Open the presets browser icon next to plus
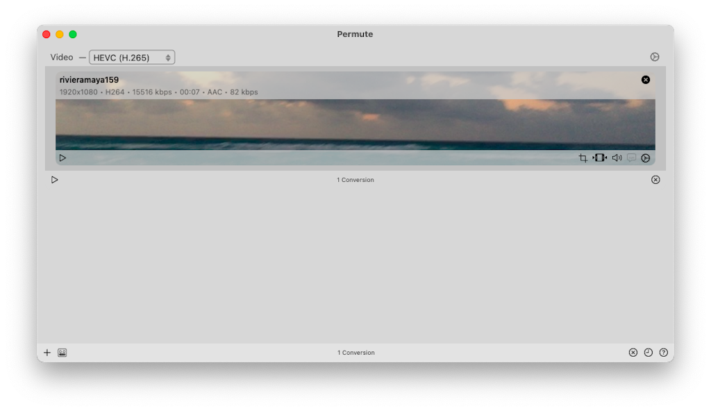The image size is (711, 411). (x=62, y=352)
